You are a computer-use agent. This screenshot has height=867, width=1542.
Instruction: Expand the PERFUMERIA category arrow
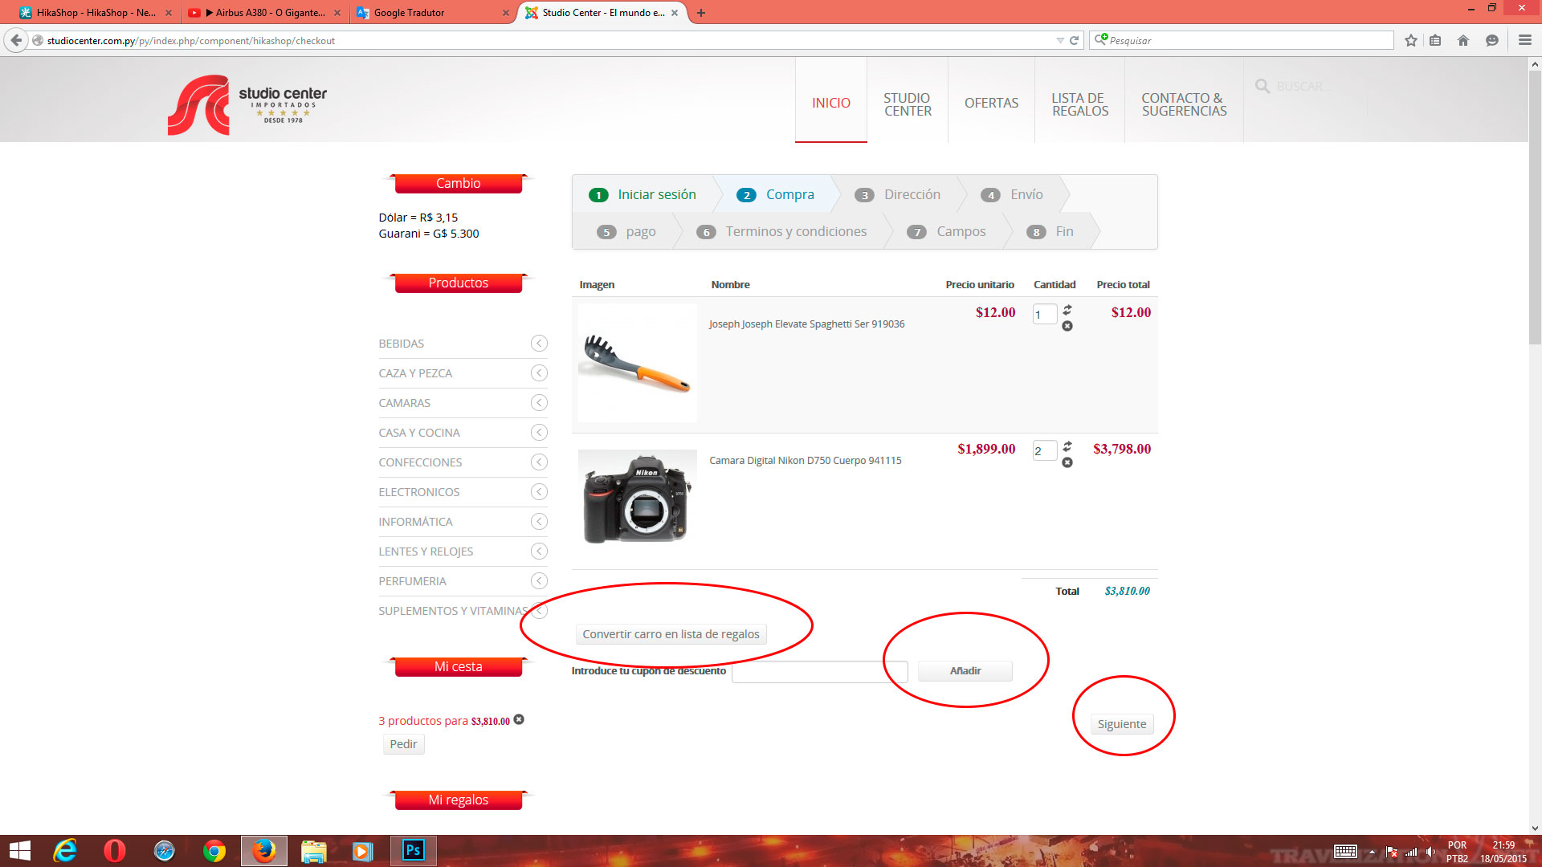coord(539,581)
